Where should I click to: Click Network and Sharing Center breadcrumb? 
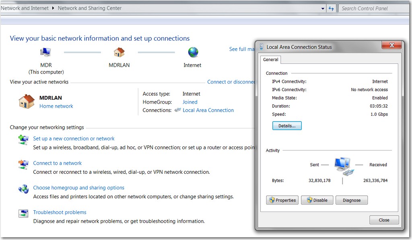coord(90,8)
